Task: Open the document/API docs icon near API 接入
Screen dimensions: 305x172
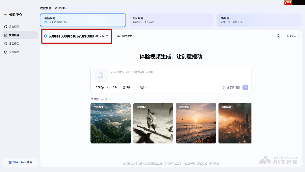Action: click(279, 36)
